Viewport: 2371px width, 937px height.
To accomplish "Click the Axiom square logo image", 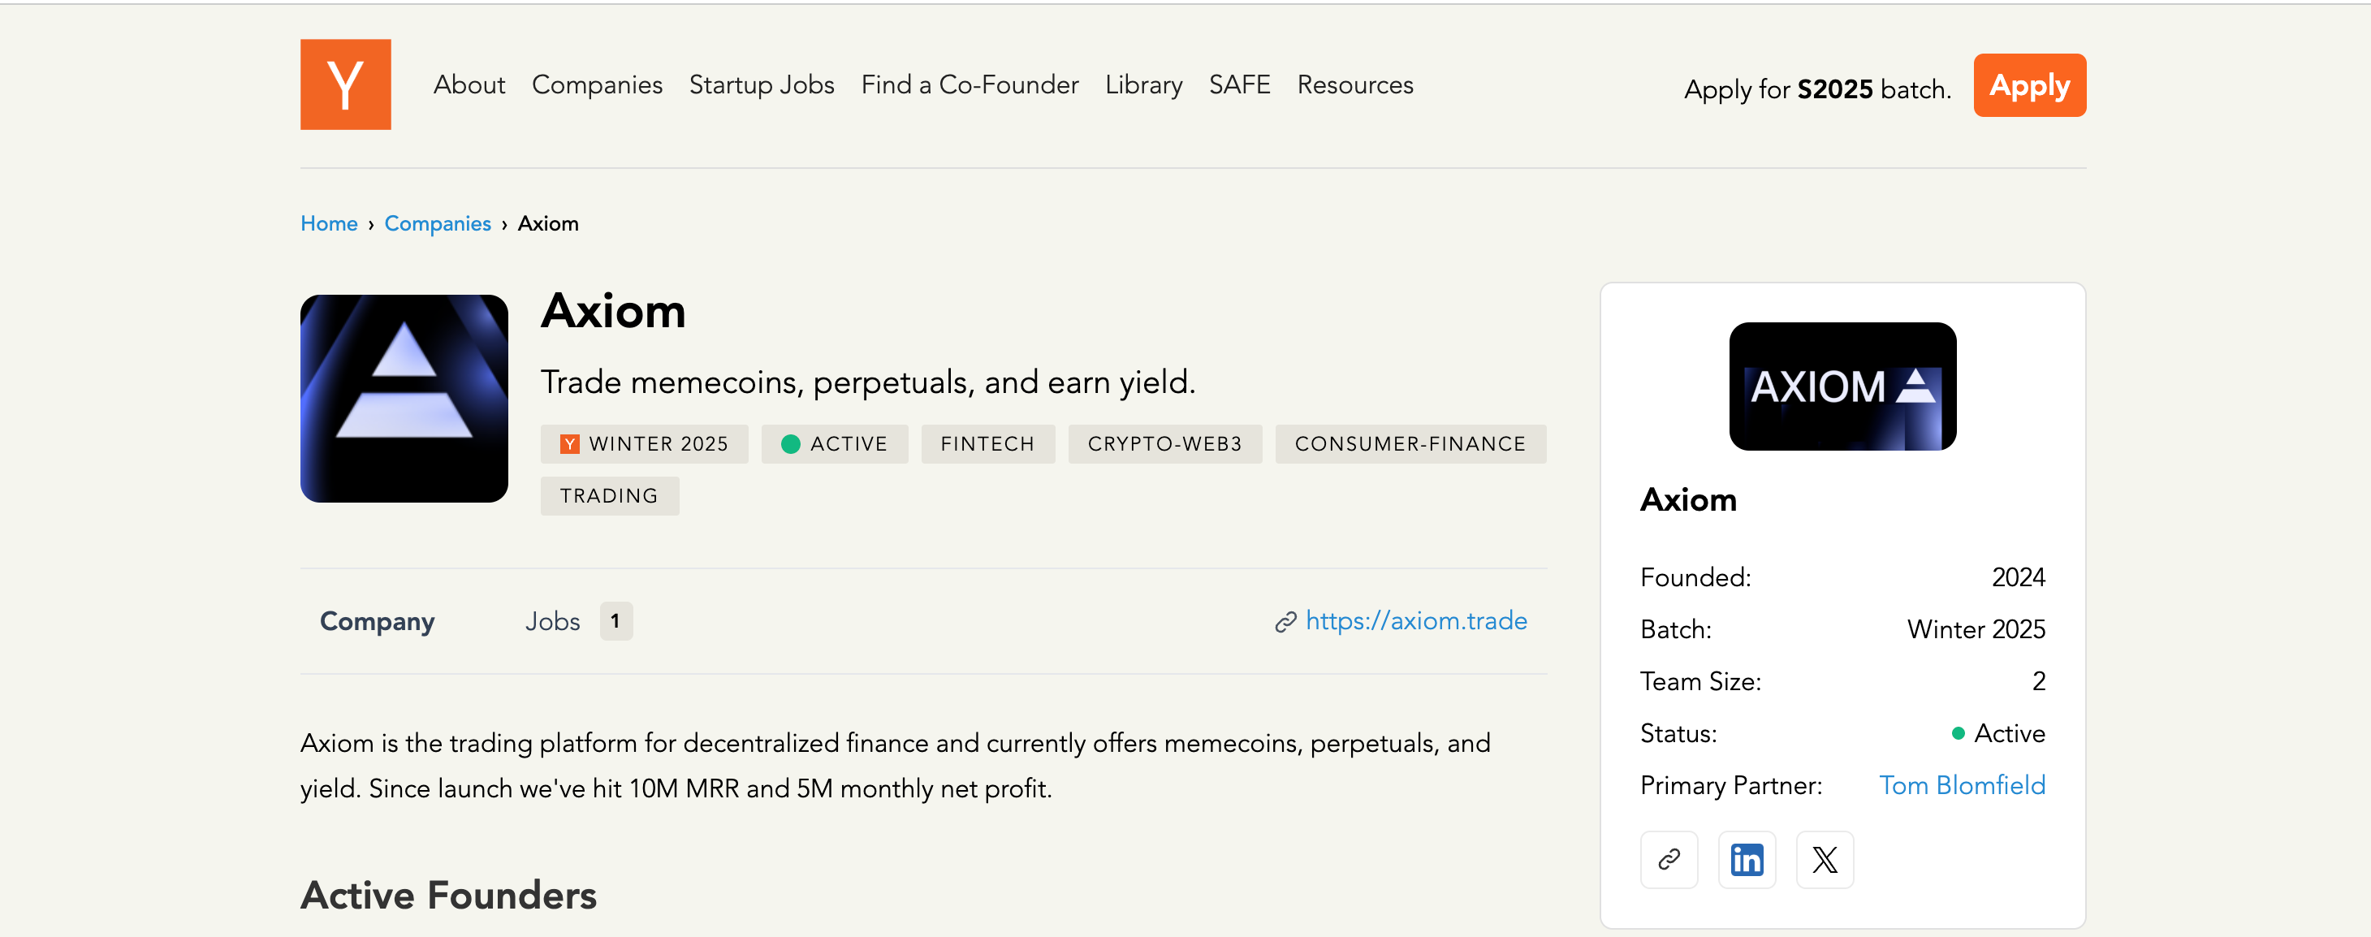I will point(404,398).
